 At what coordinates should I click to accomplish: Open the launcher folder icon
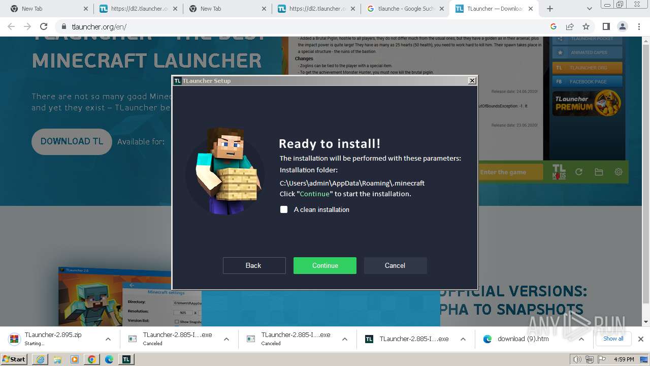[x=599, y=172]
